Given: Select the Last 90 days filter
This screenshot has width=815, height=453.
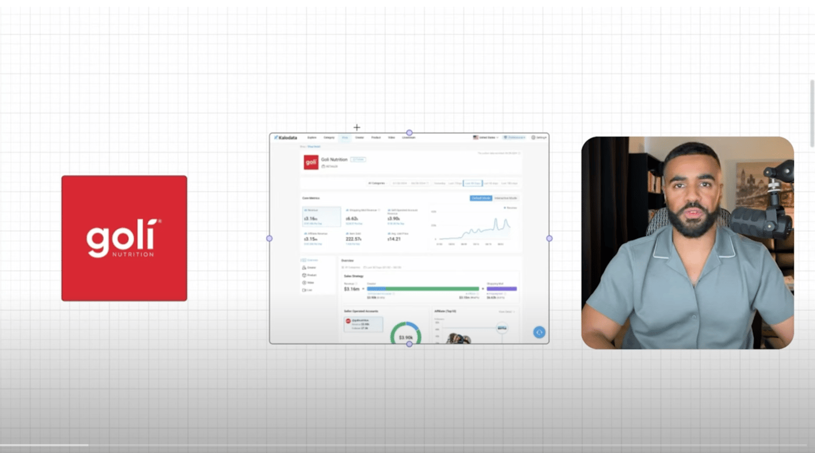Looking at the screenshot, I should [x=490, y=183].
